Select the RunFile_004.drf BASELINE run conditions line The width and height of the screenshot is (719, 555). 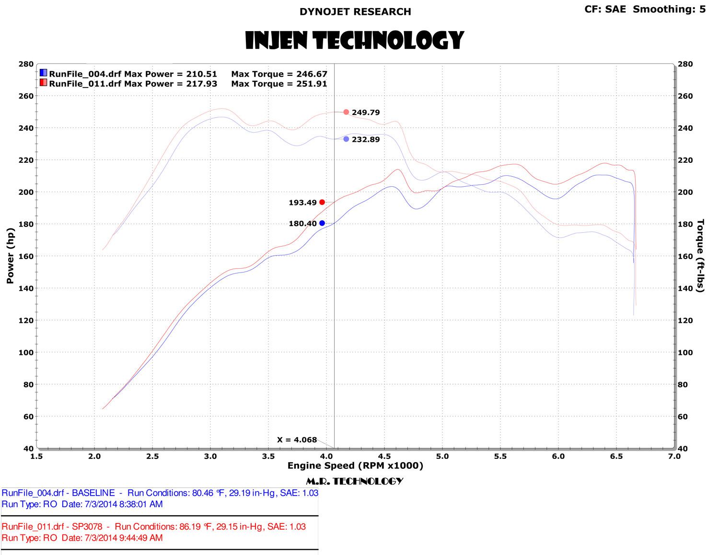tap(160, 493)
